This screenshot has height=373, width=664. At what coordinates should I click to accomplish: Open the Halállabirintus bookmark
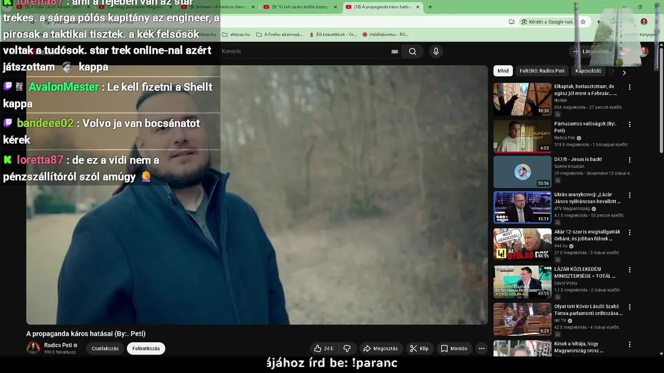tap(385, 35)
